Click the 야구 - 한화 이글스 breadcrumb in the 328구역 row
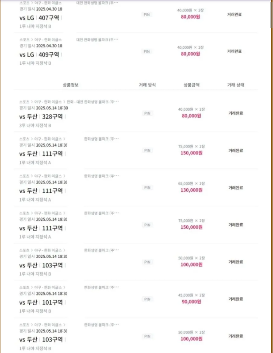273x353 pixels. click(48, 102)
